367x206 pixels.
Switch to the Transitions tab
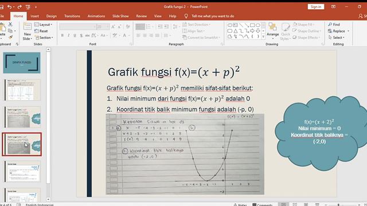(72, 16)
